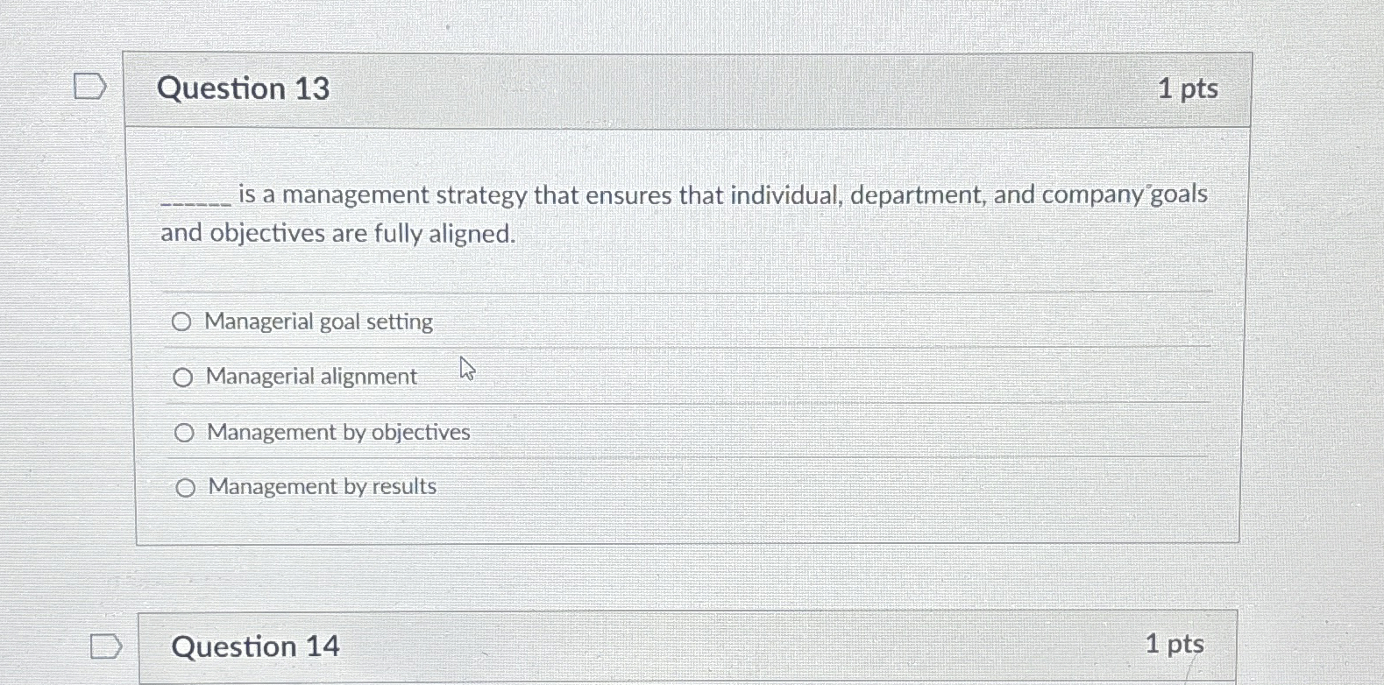Click the Managerial goal setting label text
This screenshot has height=685, width=1384.
pos(318,321)
